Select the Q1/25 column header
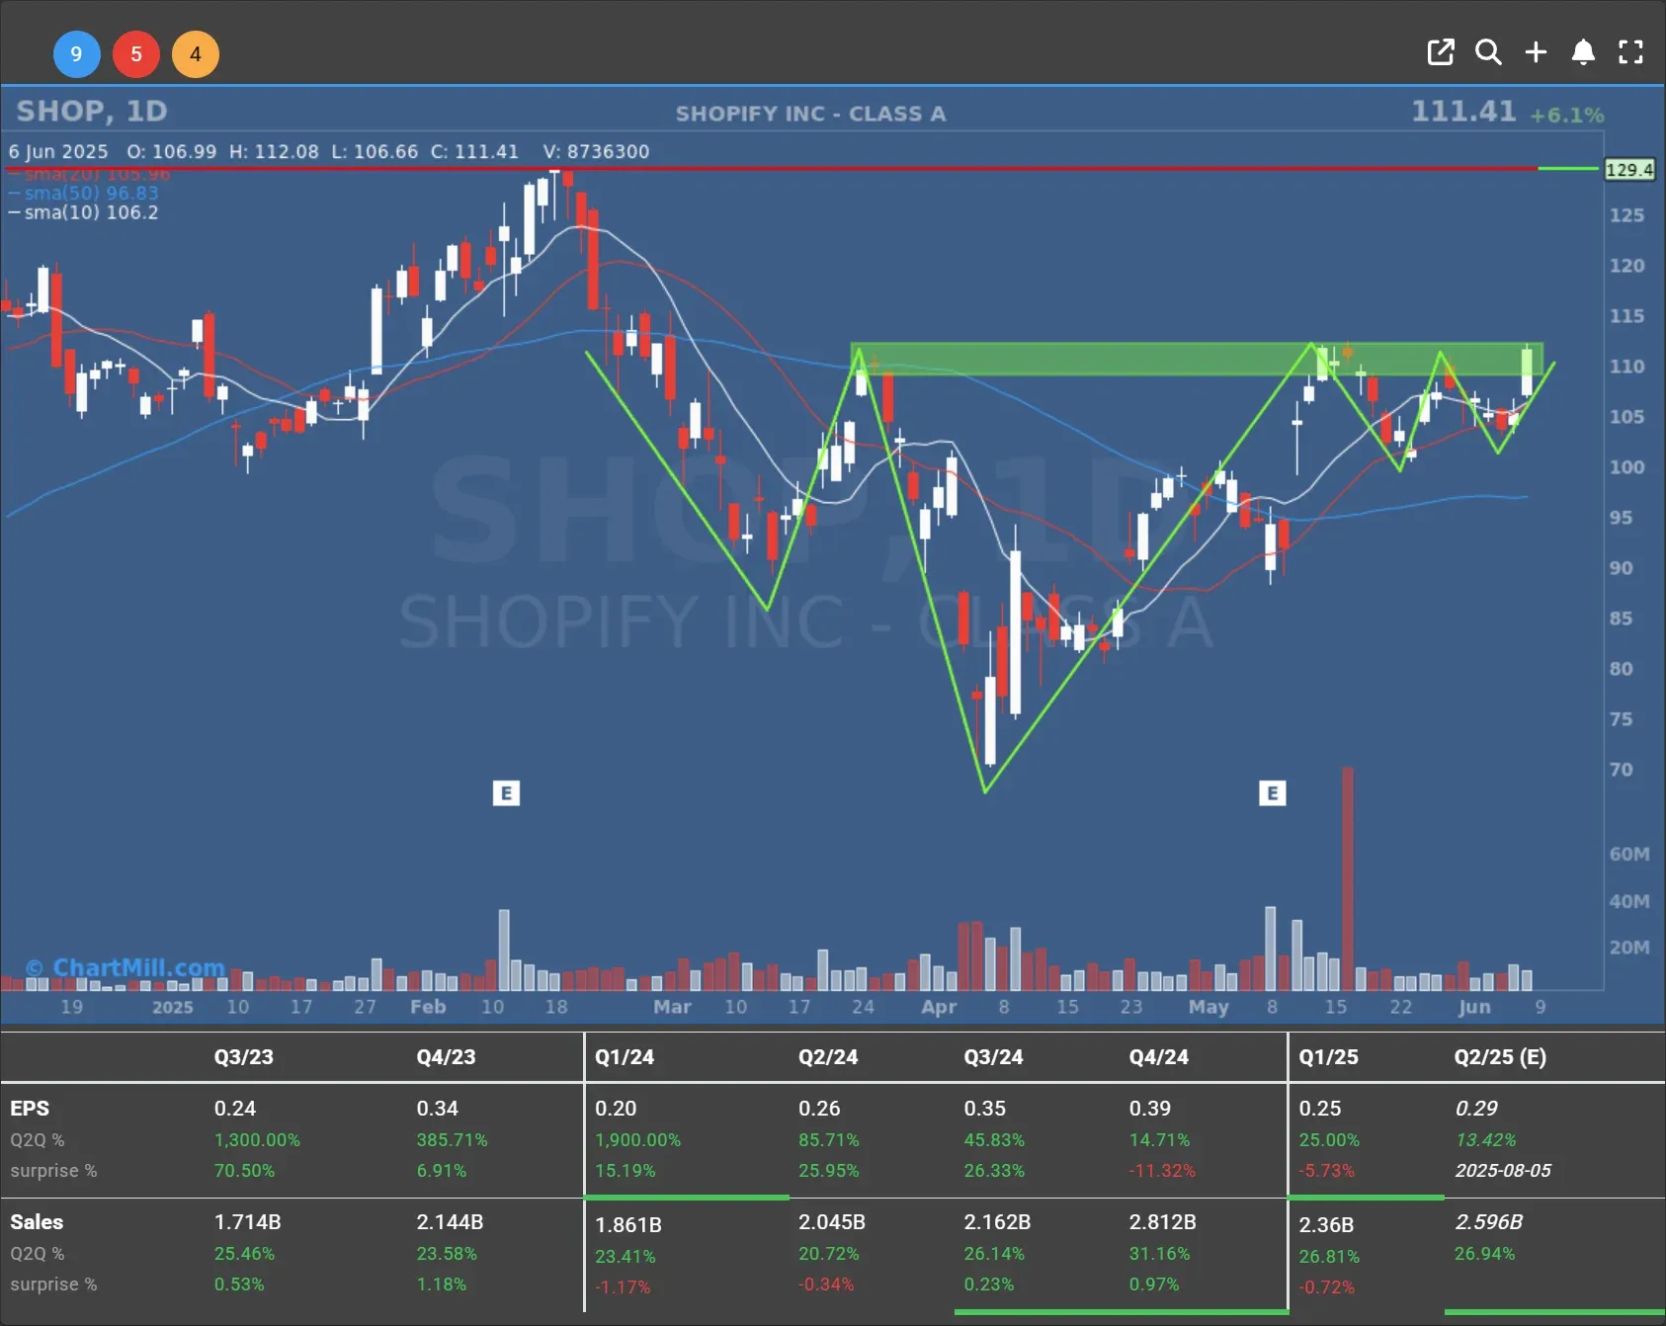This screenshot has width=1666, height=1326. click(x=1329, y=1056)
